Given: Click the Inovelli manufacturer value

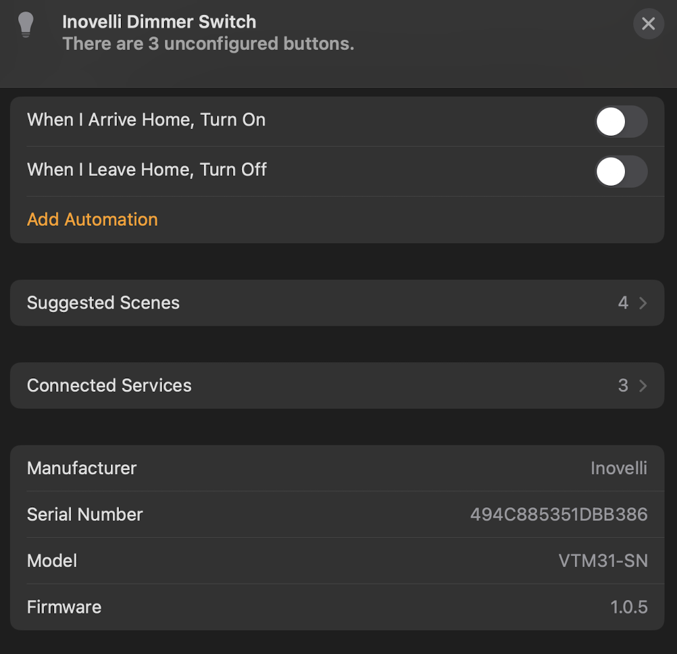Looking at the screenshot, I should point(618,468).
